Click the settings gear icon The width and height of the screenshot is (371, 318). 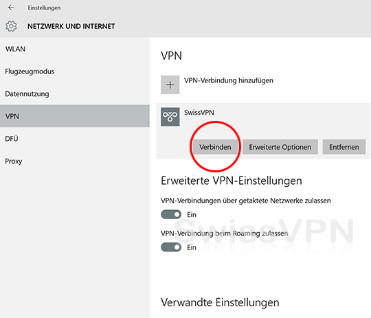[11, 26]
